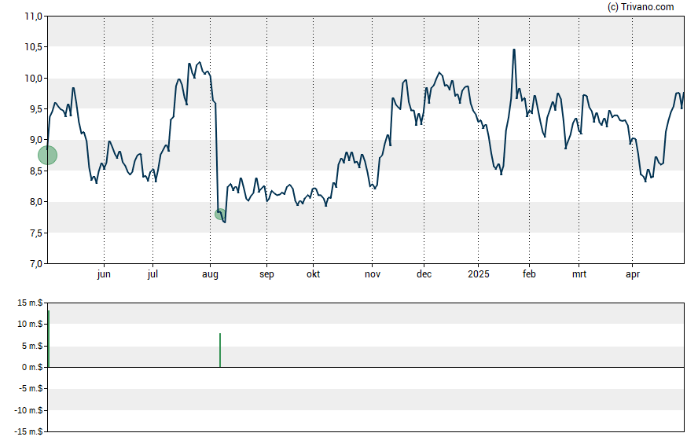The width and height of the screenshot is (698, 444).
Task: Click the '15 m.$' volume axis label
Action: pyautogui.click(x=30, y=303)
